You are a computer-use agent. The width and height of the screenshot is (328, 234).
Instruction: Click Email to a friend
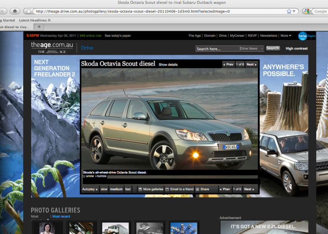click(179, 189)
